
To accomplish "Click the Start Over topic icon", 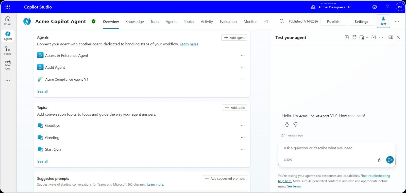I will (40, 149).
